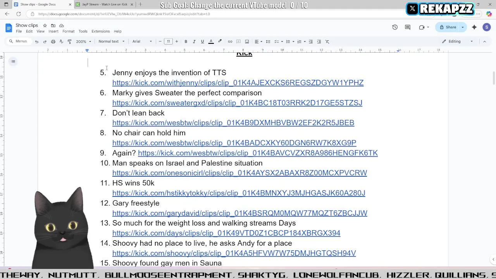
Task: Toggle italic formatting
Action: 194,41
